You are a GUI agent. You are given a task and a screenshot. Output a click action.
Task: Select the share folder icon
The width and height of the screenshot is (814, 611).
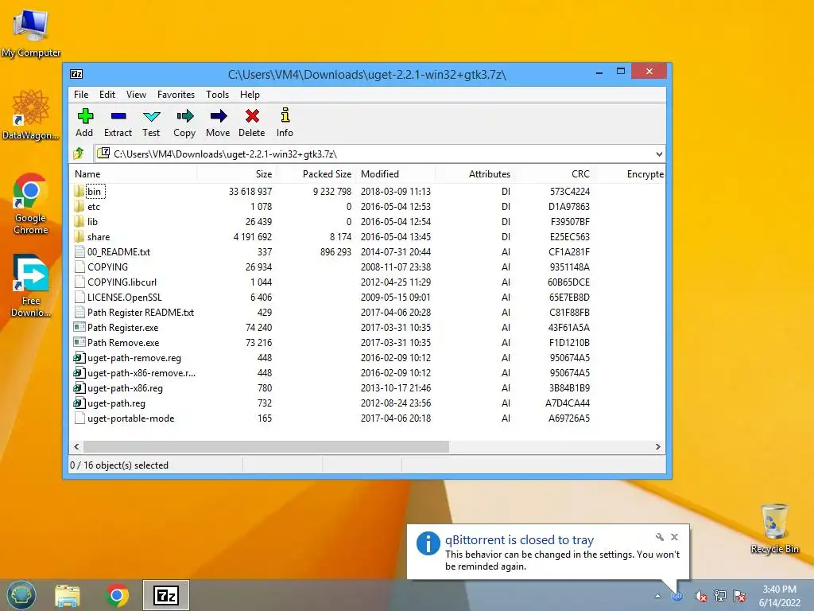[79, 236]
